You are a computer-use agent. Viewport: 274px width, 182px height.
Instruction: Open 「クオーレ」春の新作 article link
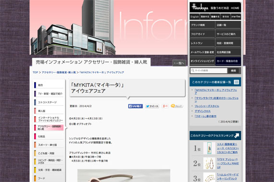tap(206, 116)
